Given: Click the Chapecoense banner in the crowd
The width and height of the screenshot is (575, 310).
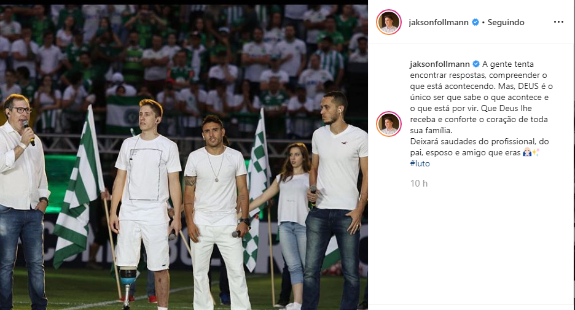Looking at the screenshot, I should tap(123, 114).
